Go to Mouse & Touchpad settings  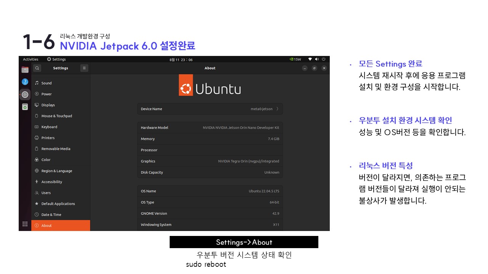click(x=61, y=116)
